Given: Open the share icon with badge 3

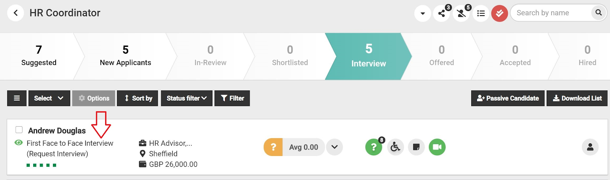Looking at the screenshot, I should pos(441,13).
